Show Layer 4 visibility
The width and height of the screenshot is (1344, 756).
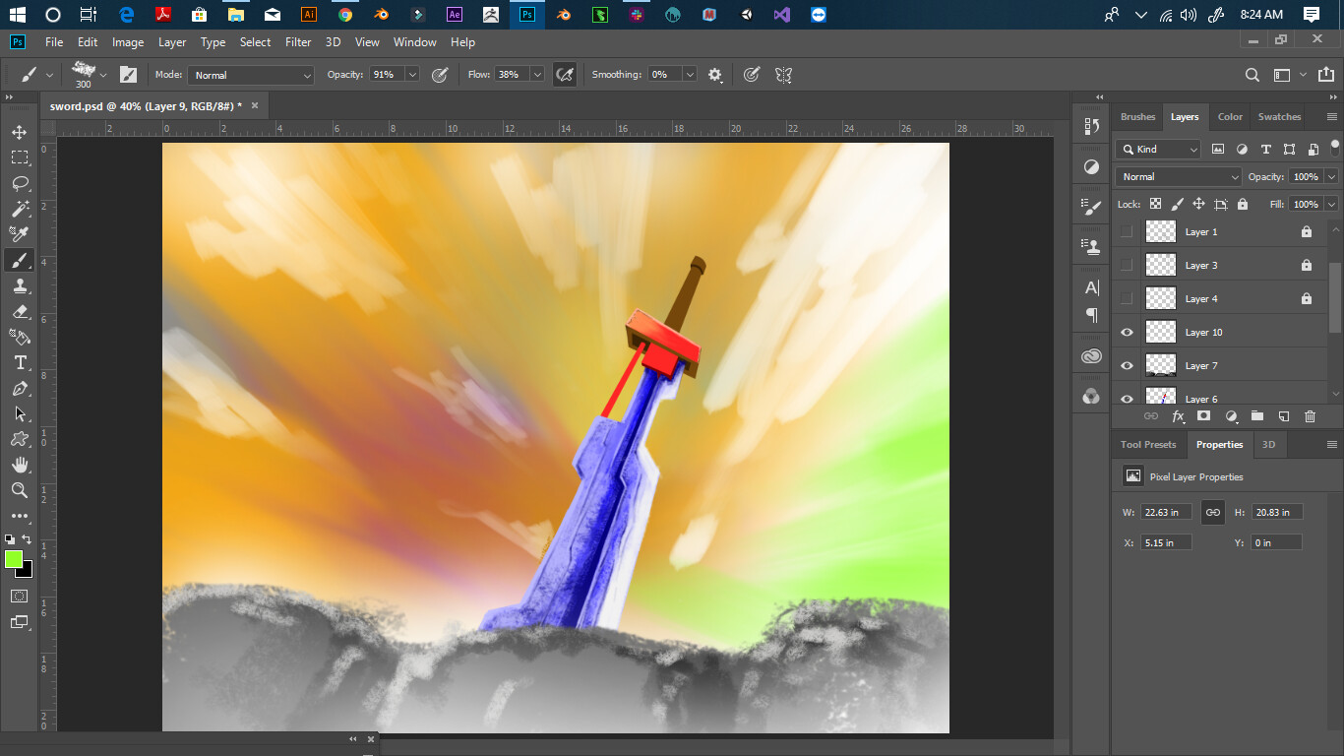click(1127, 298)
